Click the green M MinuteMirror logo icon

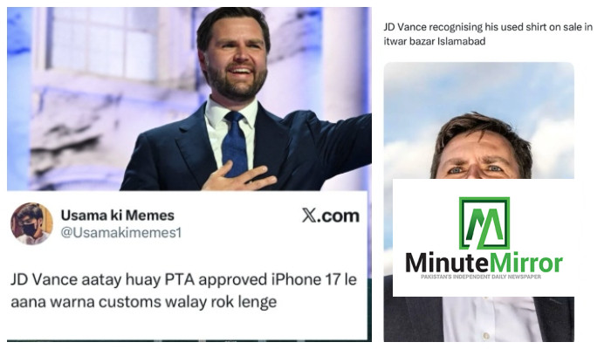click(484, 223)
